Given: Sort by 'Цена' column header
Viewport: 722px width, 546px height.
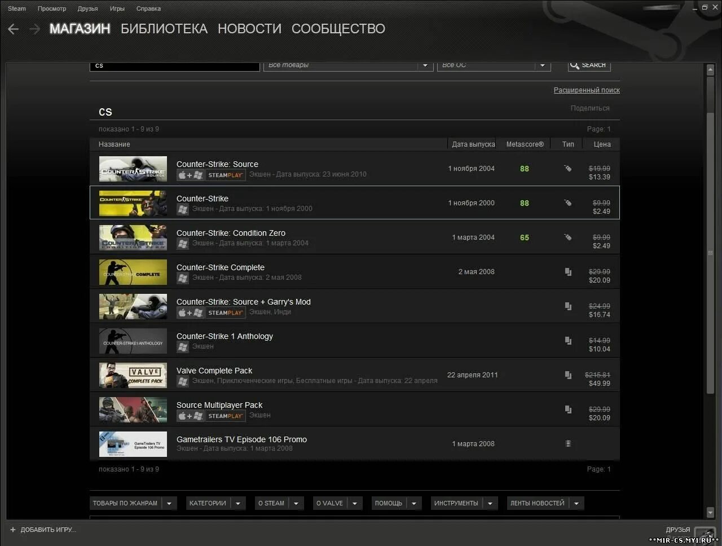Looking at the screenshot, I should 602,144.
